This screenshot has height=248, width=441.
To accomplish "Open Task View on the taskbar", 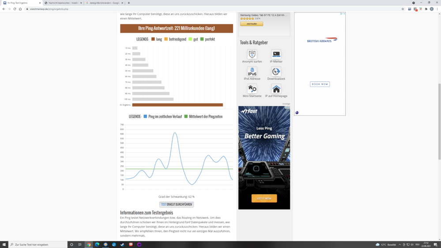I will point(80,244).
